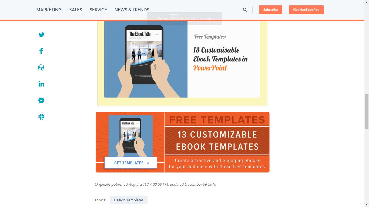Image resolution: width=369 pixels, height=207 pixels.
Task: Share the article via email icon
Action: point(41,67)
